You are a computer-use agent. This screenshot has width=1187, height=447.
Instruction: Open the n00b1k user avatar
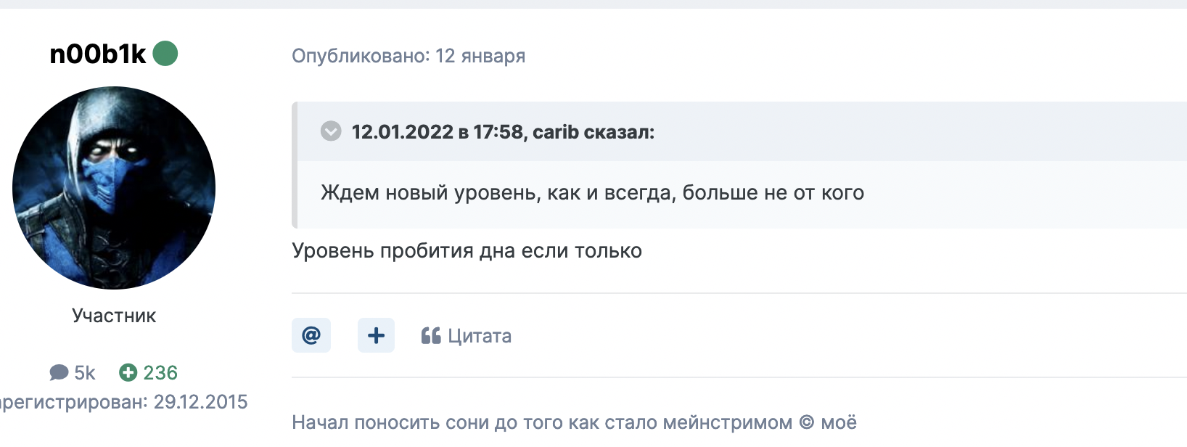[114, 188]
